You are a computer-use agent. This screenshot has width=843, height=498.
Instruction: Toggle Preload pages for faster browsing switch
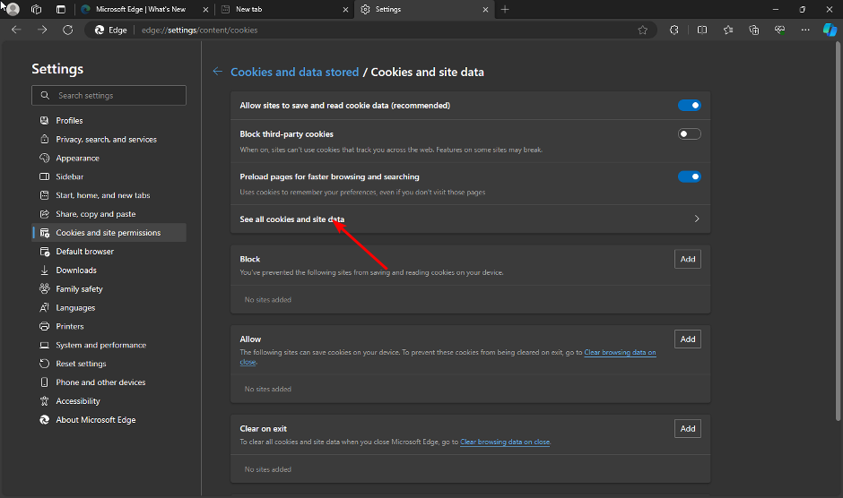point(690,176)
